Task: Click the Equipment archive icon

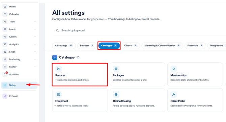Action: (58, 95)
